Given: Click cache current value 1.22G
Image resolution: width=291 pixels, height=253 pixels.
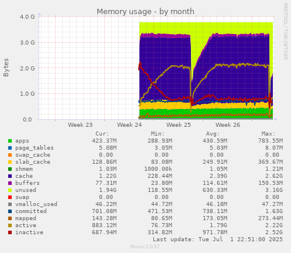Looking at the screenshot, I should pyautogui.click(x=108, y=176).
